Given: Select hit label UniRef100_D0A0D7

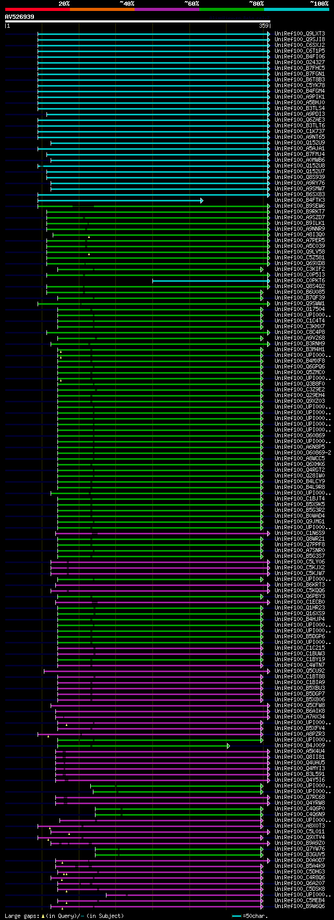Looking at the screenshot, I should 300,861.
